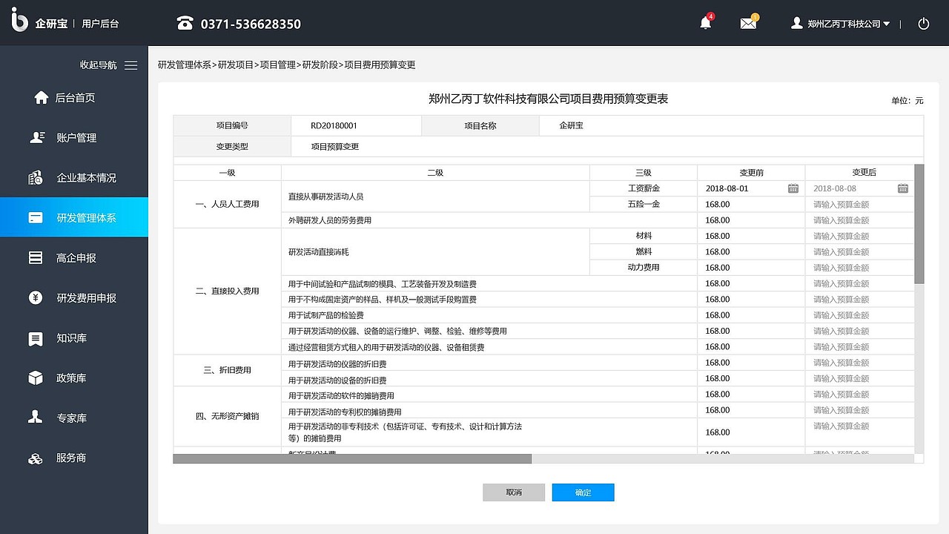Open the 服务商 service provider icon
Screen dimensions: 949x534
point(35,458)
